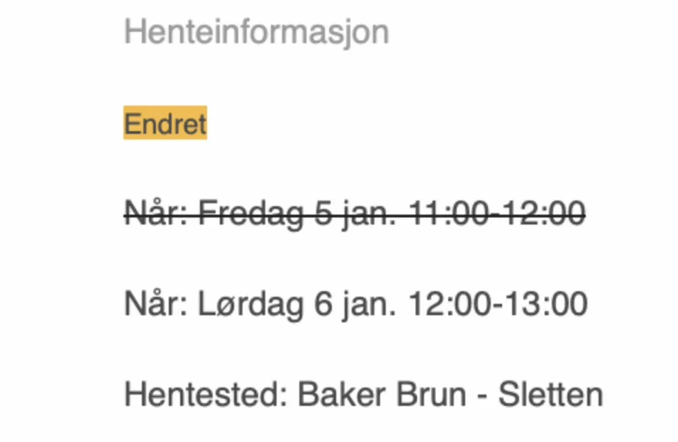Viewport: 678px width, 442px height.
Task: Click the Henteinformasjon heading
Action: [257, 33]
